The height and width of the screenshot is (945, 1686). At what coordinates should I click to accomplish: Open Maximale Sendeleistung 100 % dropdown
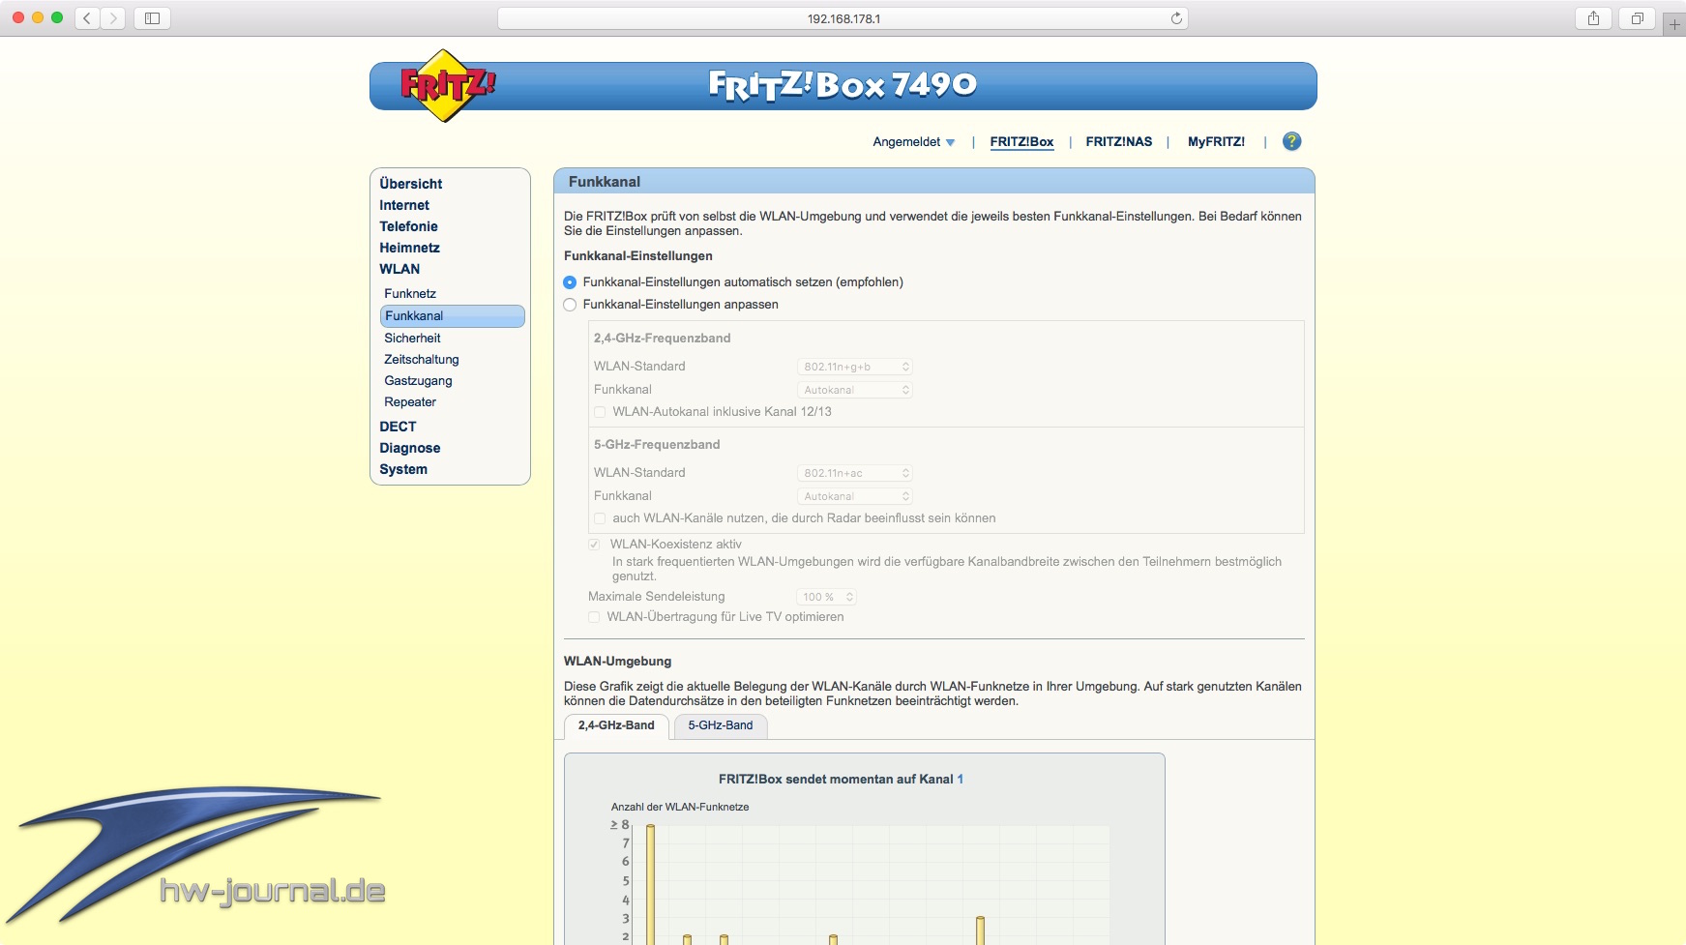tap(827, 597)
